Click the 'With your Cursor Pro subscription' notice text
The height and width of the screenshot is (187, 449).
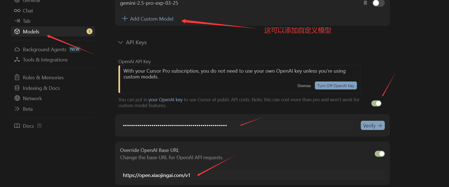pyautogui.click(x=235, y=74)
